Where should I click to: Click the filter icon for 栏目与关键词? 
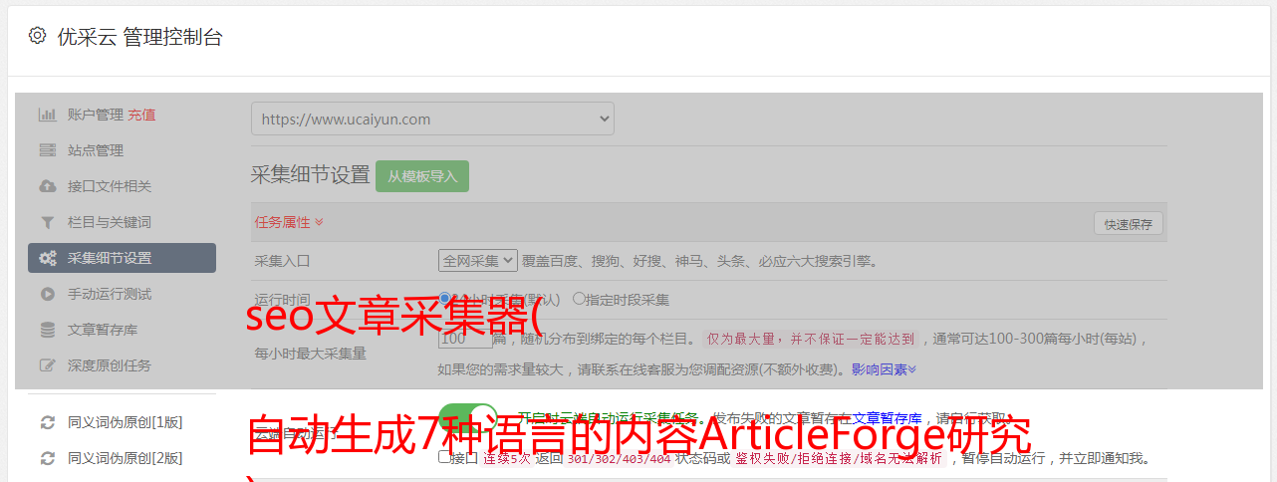point(47,222)
